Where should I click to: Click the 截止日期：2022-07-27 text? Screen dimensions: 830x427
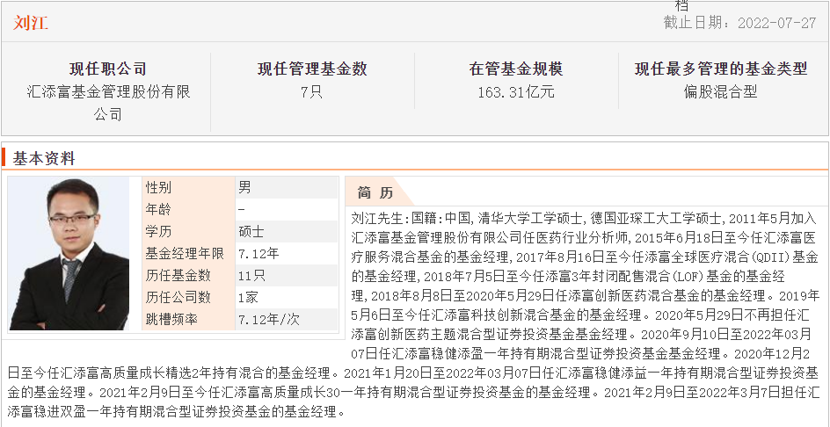point(739,23)
